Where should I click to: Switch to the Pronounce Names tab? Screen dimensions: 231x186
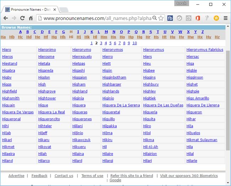point(29,9)
